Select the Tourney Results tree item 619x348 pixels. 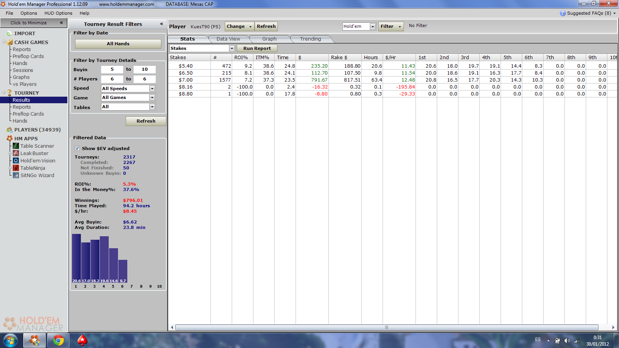(21, 100)
